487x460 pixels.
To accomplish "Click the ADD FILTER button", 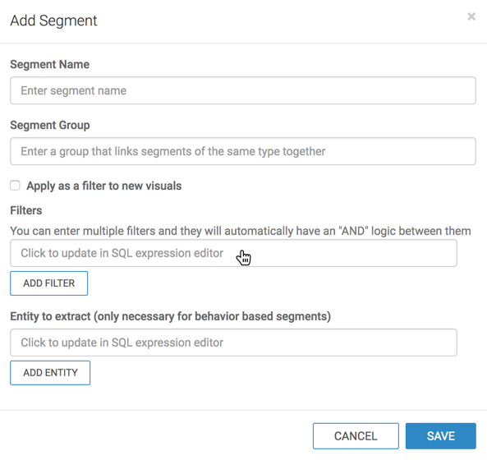I will coord(49,283).
